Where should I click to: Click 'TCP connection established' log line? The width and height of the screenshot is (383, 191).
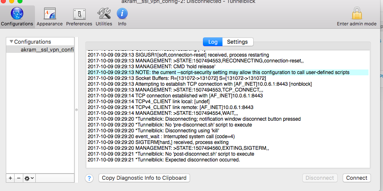point(175,96)
